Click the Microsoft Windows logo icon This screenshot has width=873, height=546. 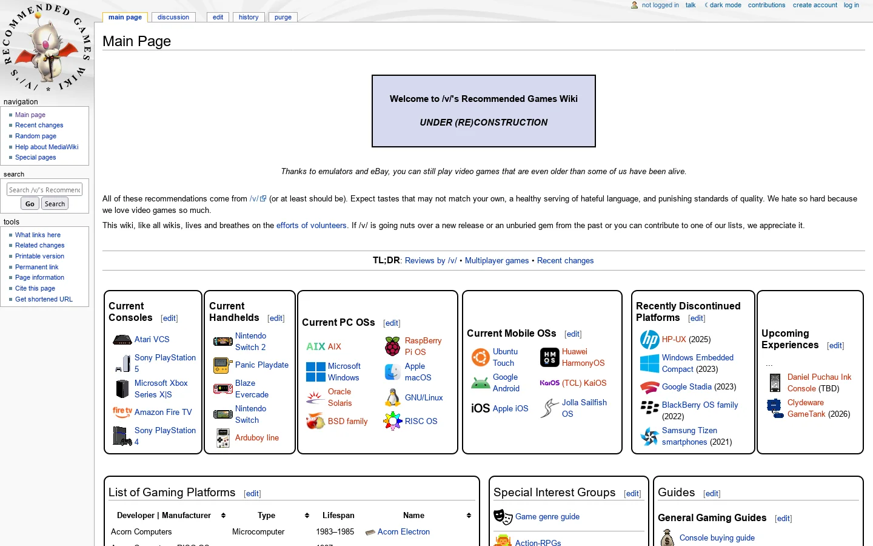(316, 372)
